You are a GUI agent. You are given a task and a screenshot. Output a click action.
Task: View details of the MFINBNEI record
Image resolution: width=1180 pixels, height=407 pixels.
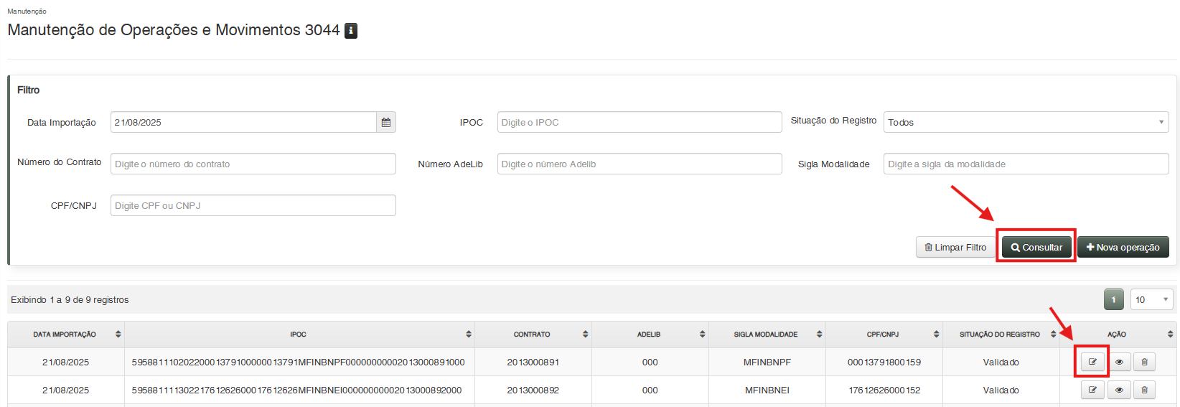pyautogui.click(x=1118, y=390)
